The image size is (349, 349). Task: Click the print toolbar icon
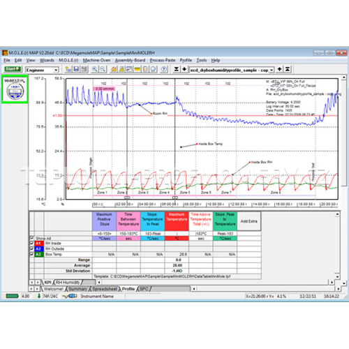[84, 69]
